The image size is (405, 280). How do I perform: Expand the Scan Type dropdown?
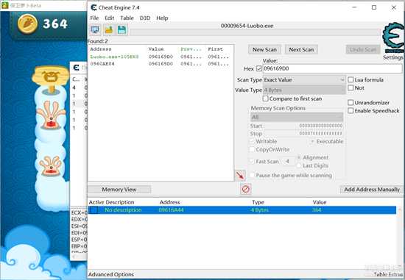click(x=304, y=80)
